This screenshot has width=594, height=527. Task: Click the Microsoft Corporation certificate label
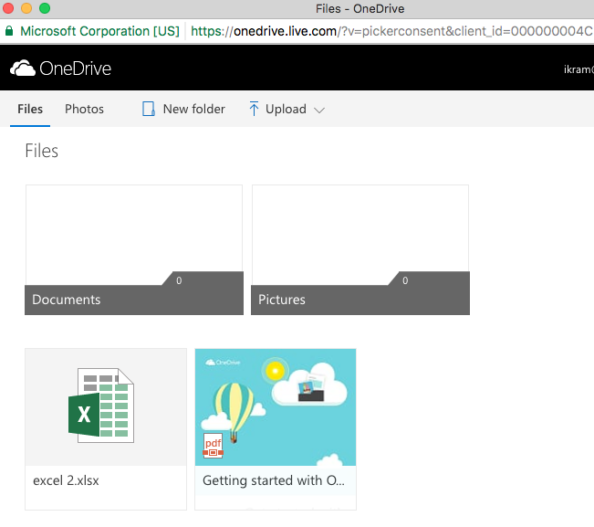coord(99,31)
